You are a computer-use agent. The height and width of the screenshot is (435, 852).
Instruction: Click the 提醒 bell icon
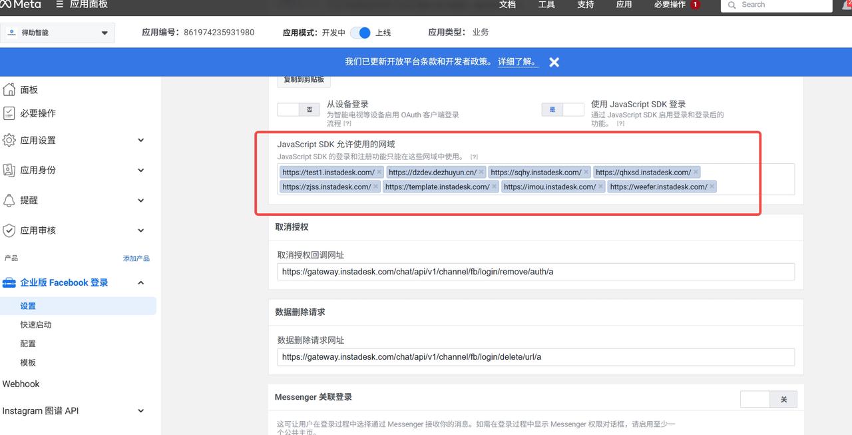click(9, 200)
